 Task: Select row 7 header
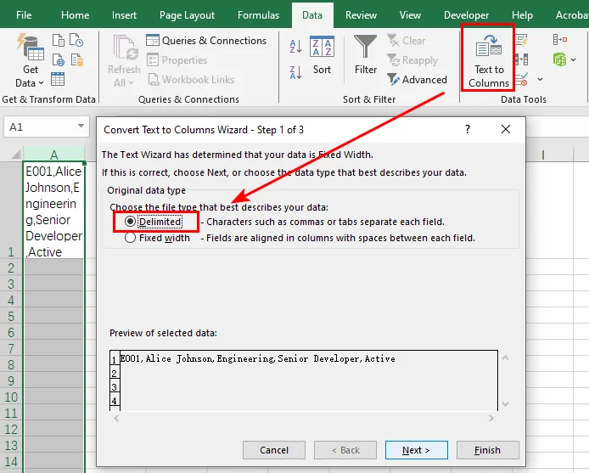(x=11, y=348)
